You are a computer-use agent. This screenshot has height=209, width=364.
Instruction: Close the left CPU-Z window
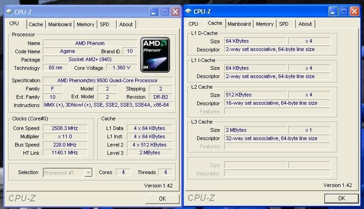175,12
